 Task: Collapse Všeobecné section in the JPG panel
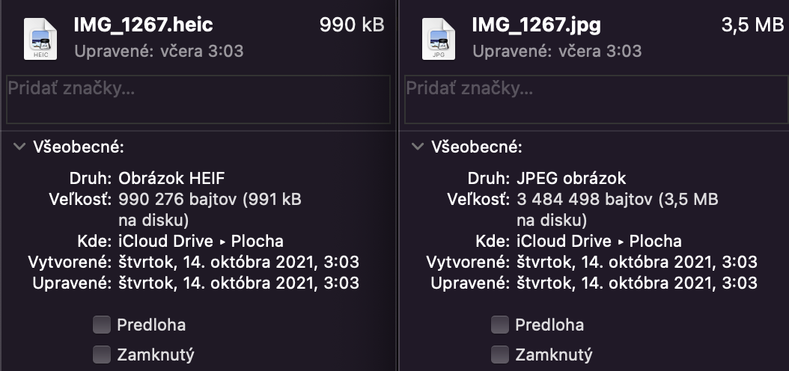(417, 147)
